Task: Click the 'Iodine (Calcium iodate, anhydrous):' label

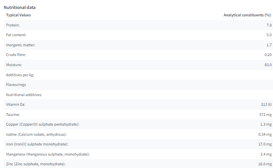Action: pyautogui.click(x=36, y=135)
